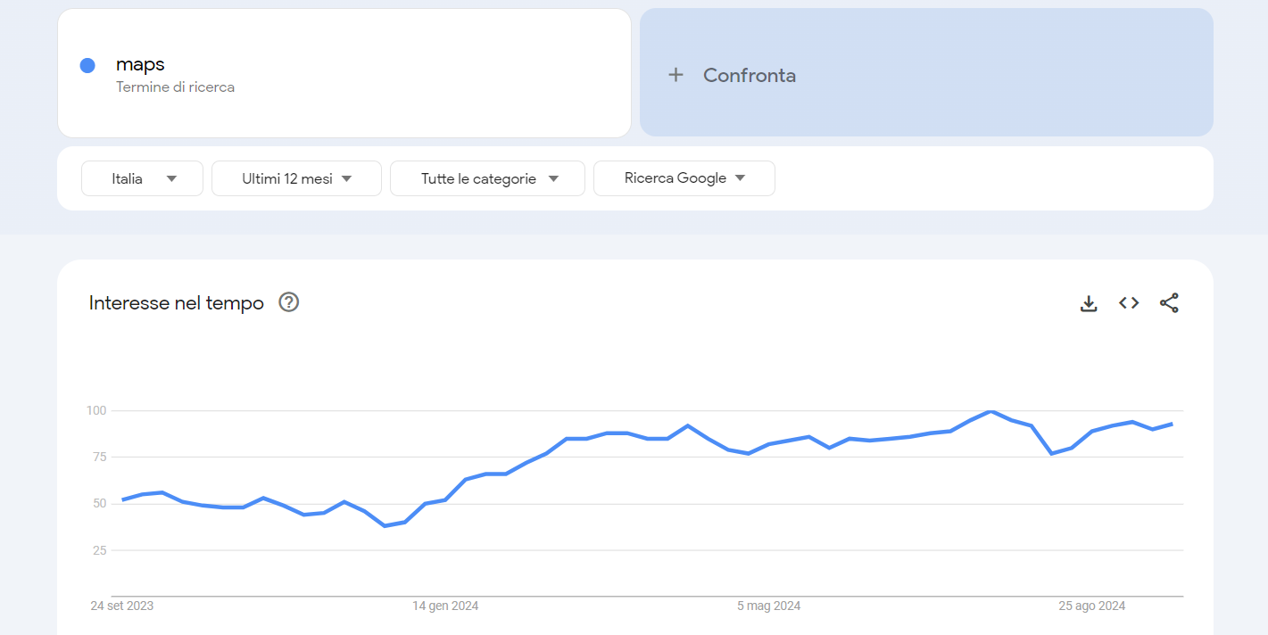Share the Interesse nel tempo chart
1268x635 pixels.
coord(1169,303)
